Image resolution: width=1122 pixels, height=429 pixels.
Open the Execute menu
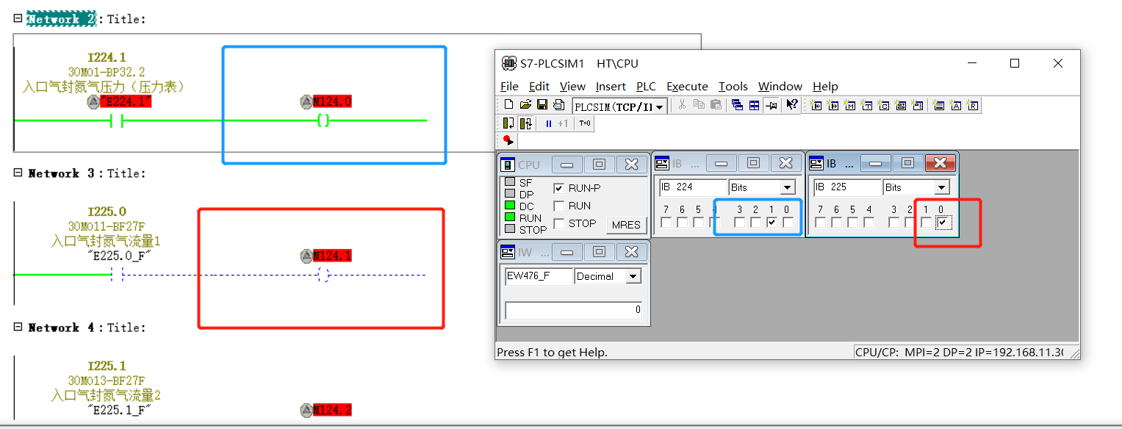[687, 87]
